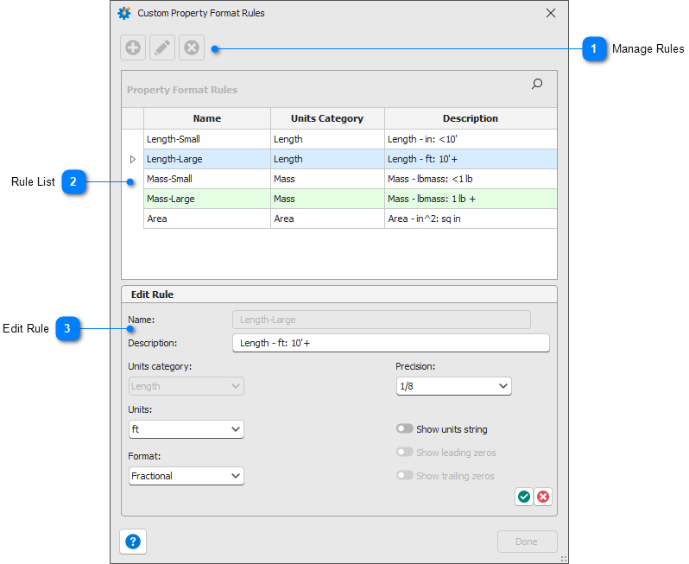Click 'Area - in^2: sq in' cell
The height and width of the screenshot is (564, 689).
pos(471,219)
